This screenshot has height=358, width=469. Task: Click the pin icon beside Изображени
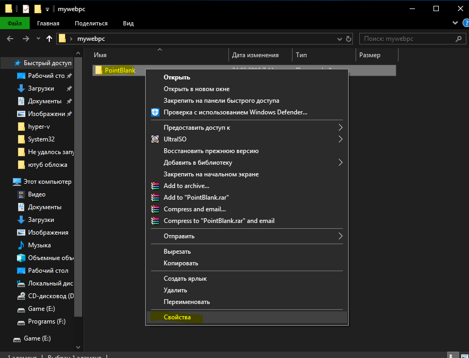pyautogui.click(x=69, y=114)
